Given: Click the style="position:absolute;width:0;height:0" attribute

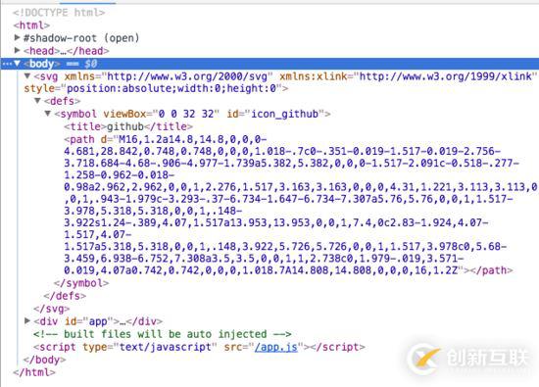Looking at the screenshot, I should (153, 88).
